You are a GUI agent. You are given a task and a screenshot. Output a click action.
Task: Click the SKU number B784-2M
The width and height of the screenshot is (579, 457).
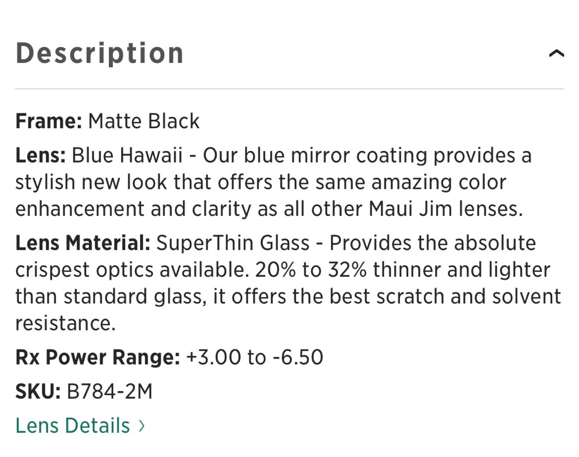point(110,391)
